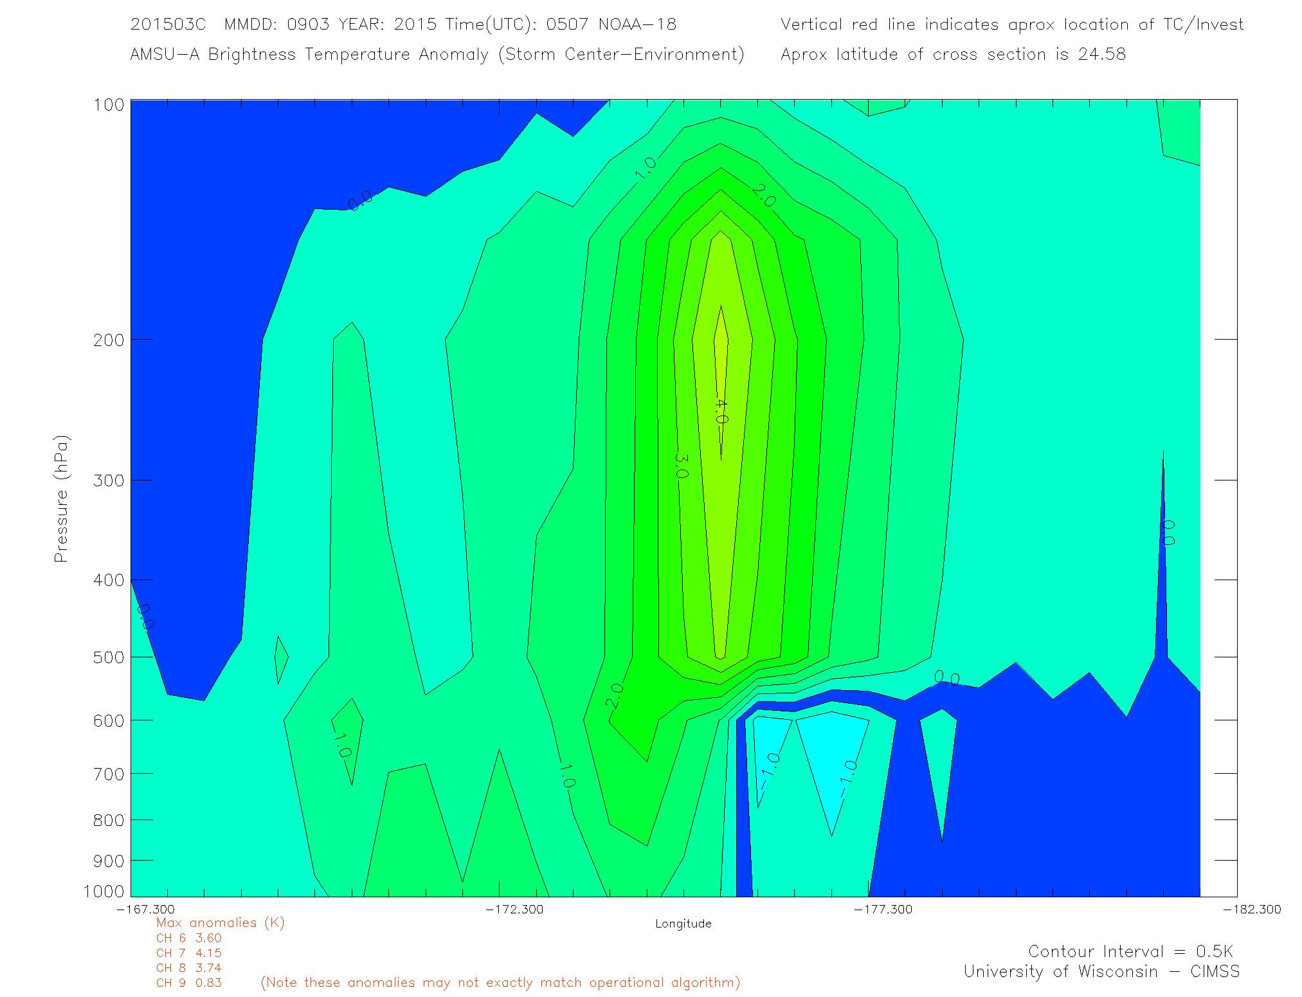Click the -177.300 longitude label
The width and height of the screenshot is (1302, 997).
883,909
